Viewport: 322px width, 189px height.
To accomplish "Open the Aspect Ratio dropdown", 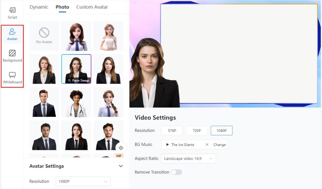I will pyautogui.click(x=188, y=158).
